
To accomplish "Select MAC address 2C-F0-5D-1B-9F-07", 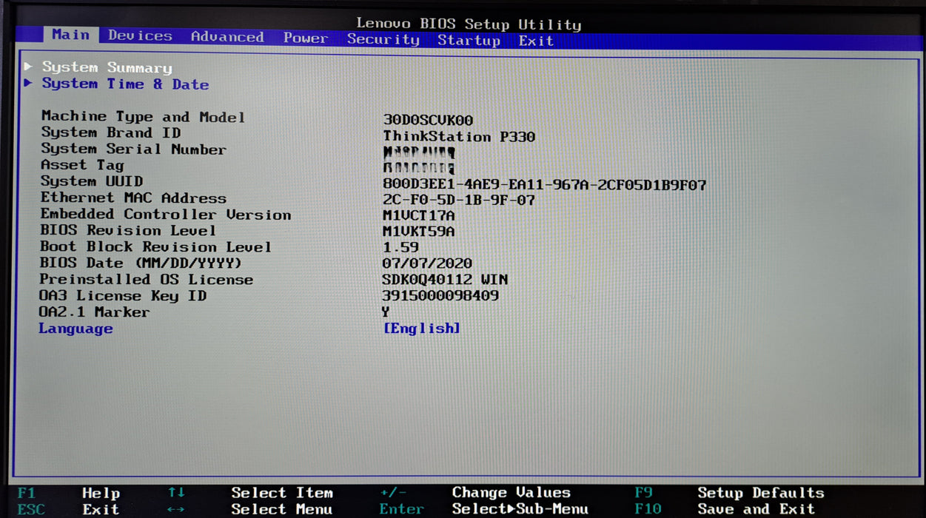I will click(459, 201).
